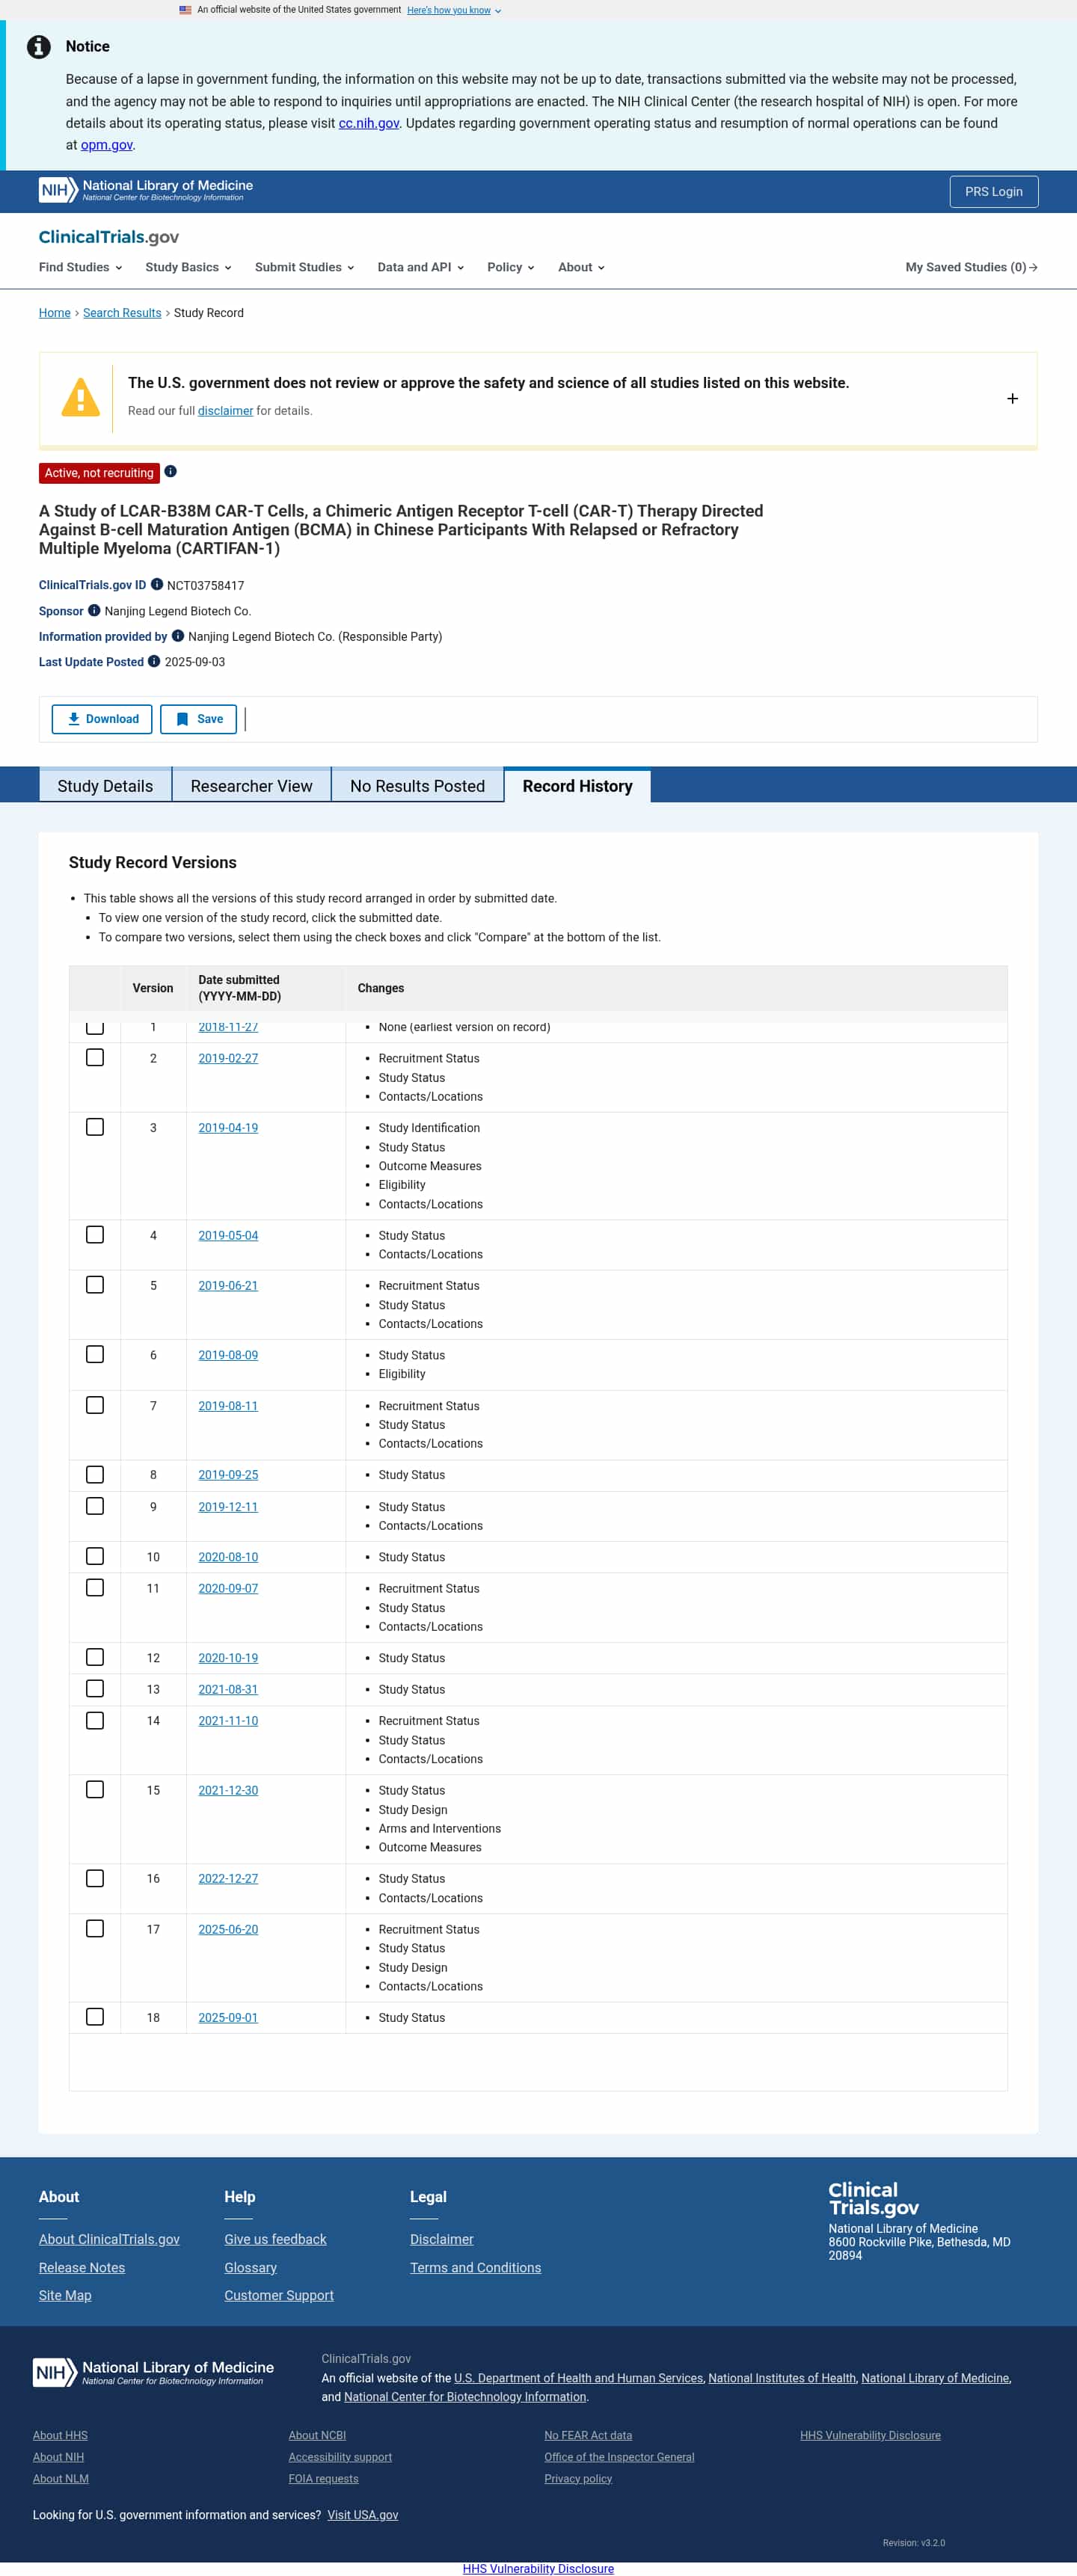Click the Download button with arrow icon
Image resolution: width=1077 pixels, height=2576 pixels.
coord(102,719)
